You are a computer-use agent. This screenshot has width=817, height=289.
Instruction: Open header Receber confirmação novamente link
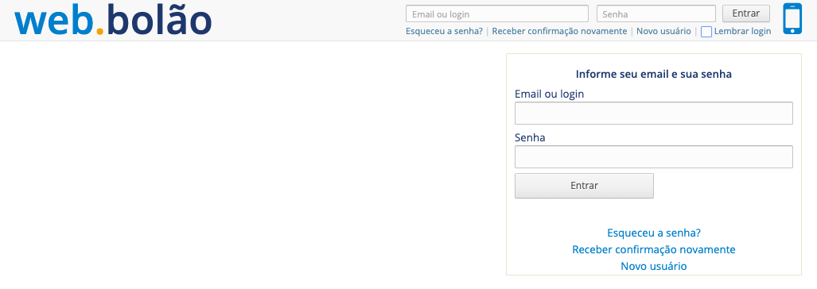click(x=559, y=31)
